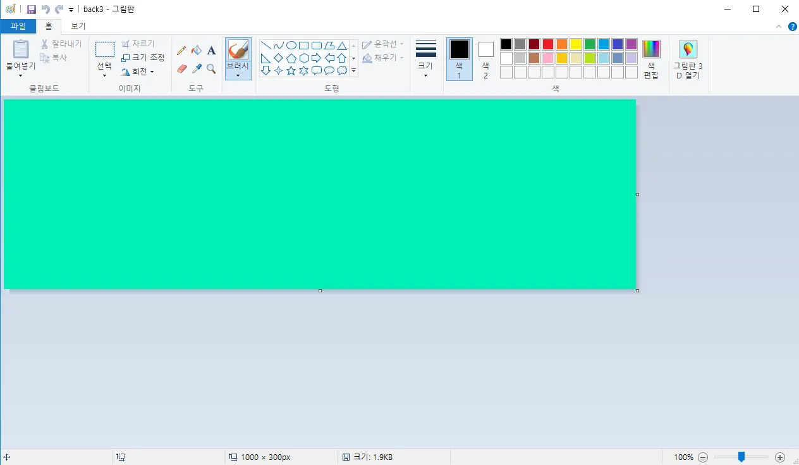Switch to Color 2
The height and width of the screenshot is (465, 799).
click(x=485, y=57)
